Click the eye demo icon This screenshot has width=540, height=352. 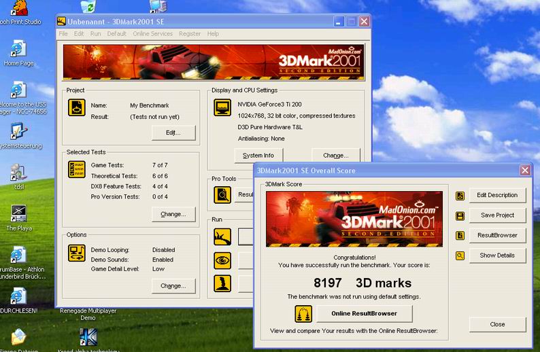point(222,260)
